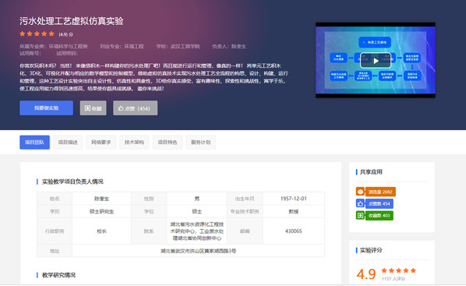Click the thumbs-up icon beside 点赞数 454
Viewport: 466px width, 286px height.
(360, 203)
